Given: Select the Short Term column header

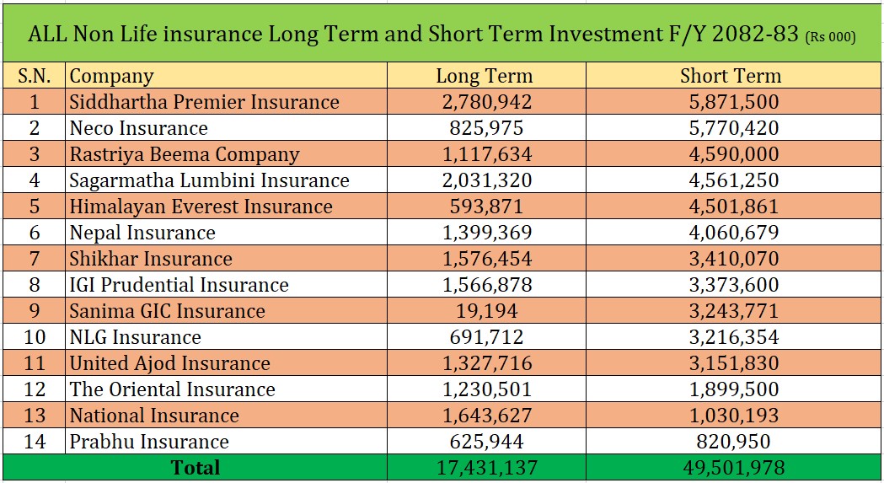Looking at the screenshot, I should click(730, 76).
